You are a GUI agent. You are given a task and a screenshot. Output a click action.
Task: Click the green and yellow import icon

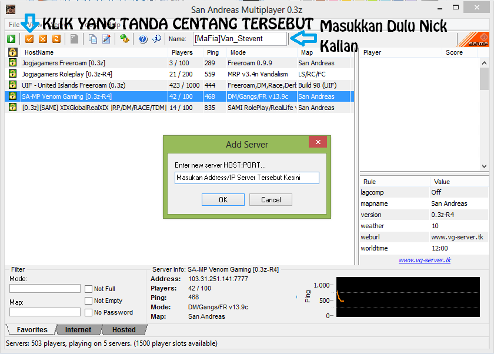(125, 39)
